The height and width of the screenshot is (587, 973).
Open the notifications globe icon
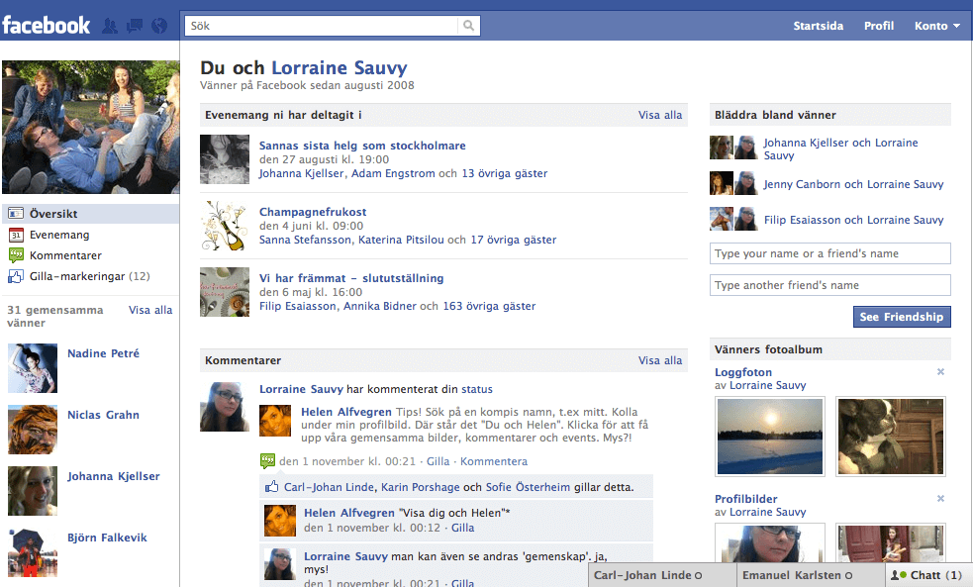[159, 26]
